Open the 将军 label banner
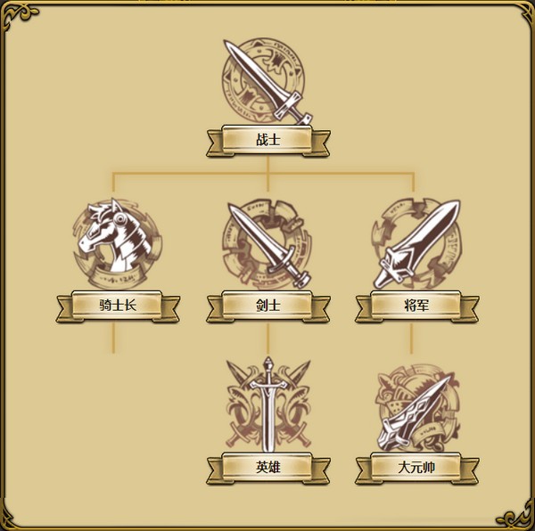Image resolution: width=535 pixels, height=531 pixels. click(417, 306)
